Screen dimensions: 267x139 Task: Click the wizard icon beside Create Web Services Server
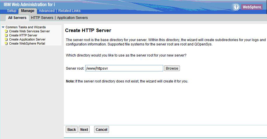(x=6, y=31)
